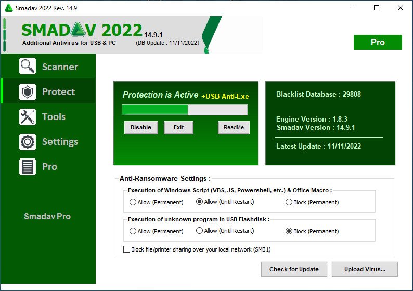Image resolution: width=413 pixels, height=291 pixels.
Task: Select Allow (Until Restart) for USB Flashdisk programs
Action: 199,231
